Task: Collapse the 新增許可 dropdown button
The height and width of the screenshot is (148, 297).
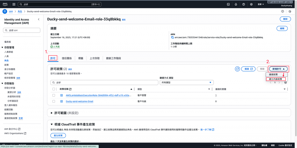Action: coord(278,69)
